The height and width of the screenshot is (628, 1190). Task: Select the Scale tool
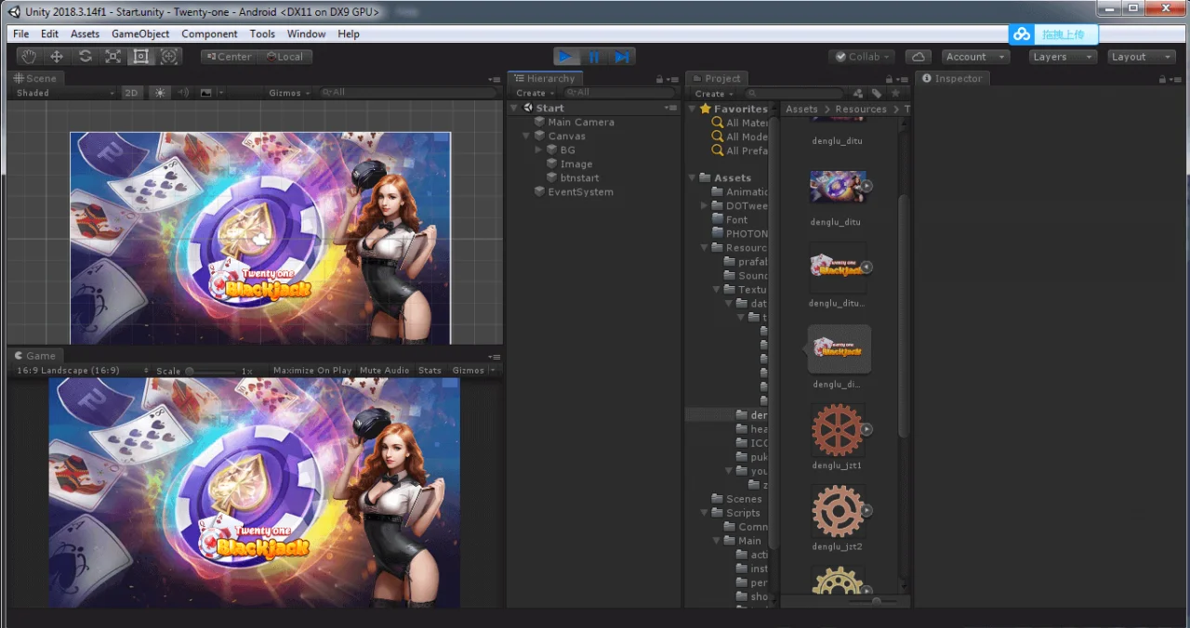(x=112, y=57)
